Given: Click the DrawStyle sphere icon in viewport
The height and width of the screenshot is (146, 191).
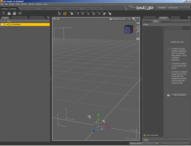Looking at the screenshot, I should [x=134, y=19].
